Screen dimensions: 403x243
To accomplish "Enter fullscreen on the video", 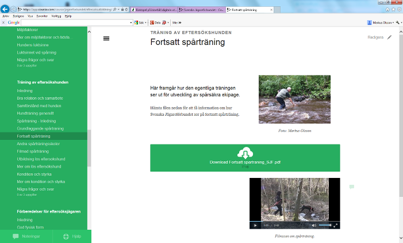I will tap(335, 226).
